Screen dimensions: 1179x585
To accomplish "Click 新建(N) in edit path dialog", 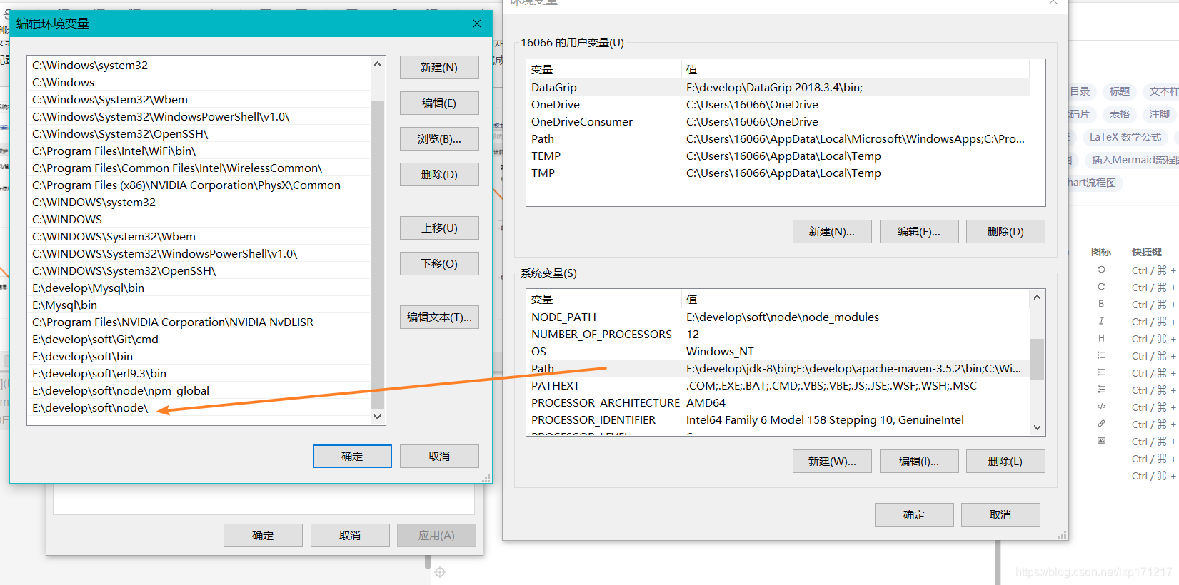I will point(439,68).
